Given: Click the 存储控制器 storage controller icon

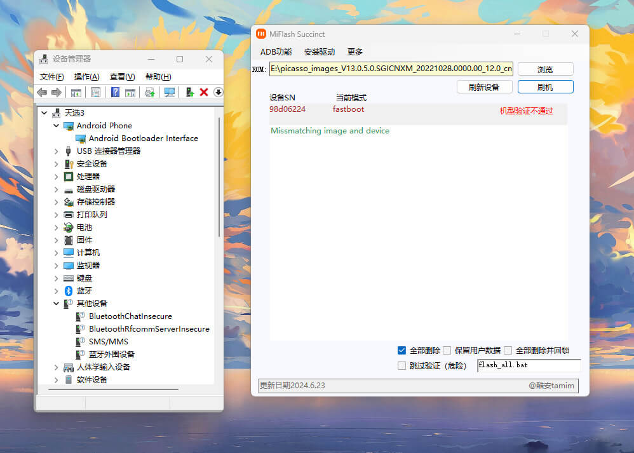Looking at the screenshot, I should pos(69,202).
